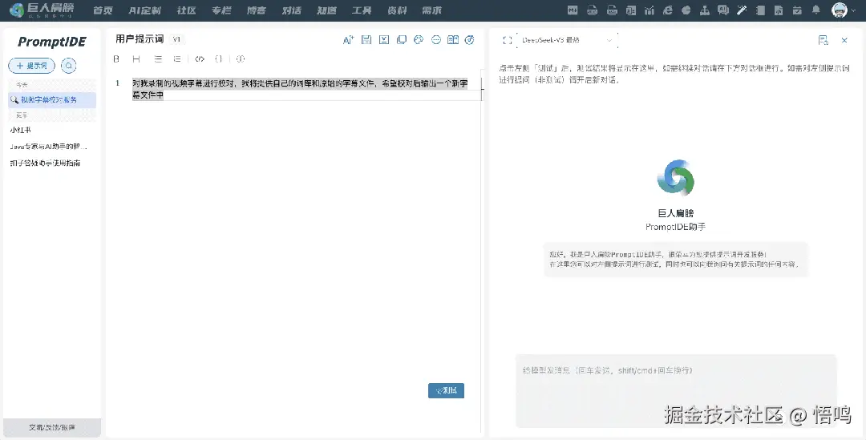Open the 对话 nav menu item
Image resolution: width=866 pixels, height=440 pixels.
292,10
